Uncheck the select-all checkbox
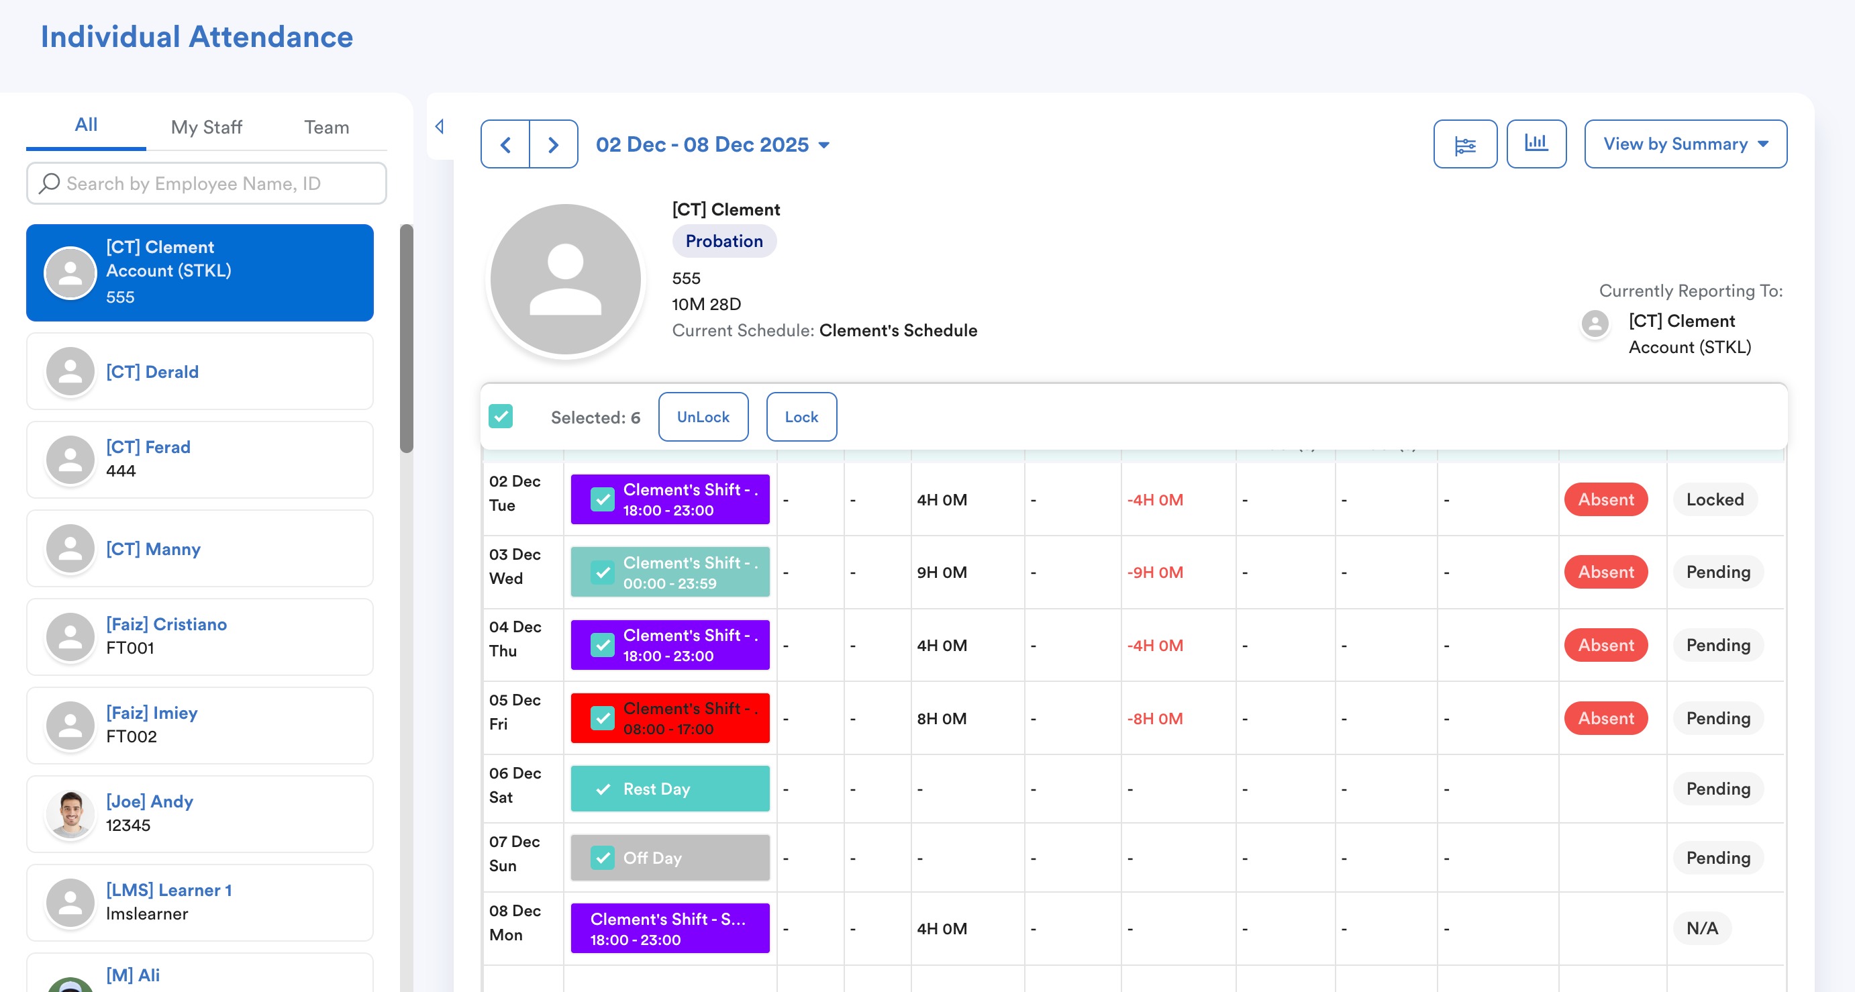This screenshot has width=1855, height=992. coord(501,417)
